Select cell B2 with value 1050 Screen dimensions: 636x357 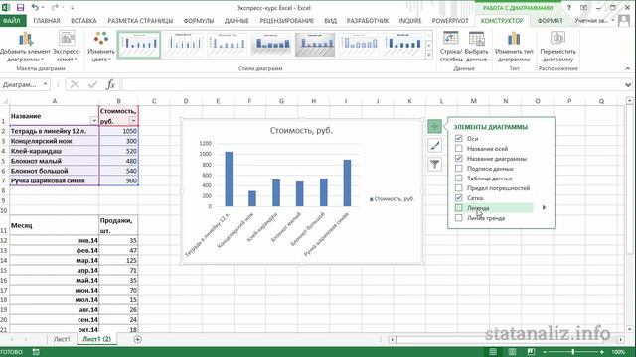coord(118,131)
